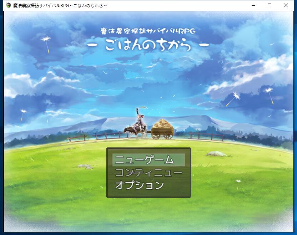
Task: Minimize the game window
Action: click(x=253, y=5)
